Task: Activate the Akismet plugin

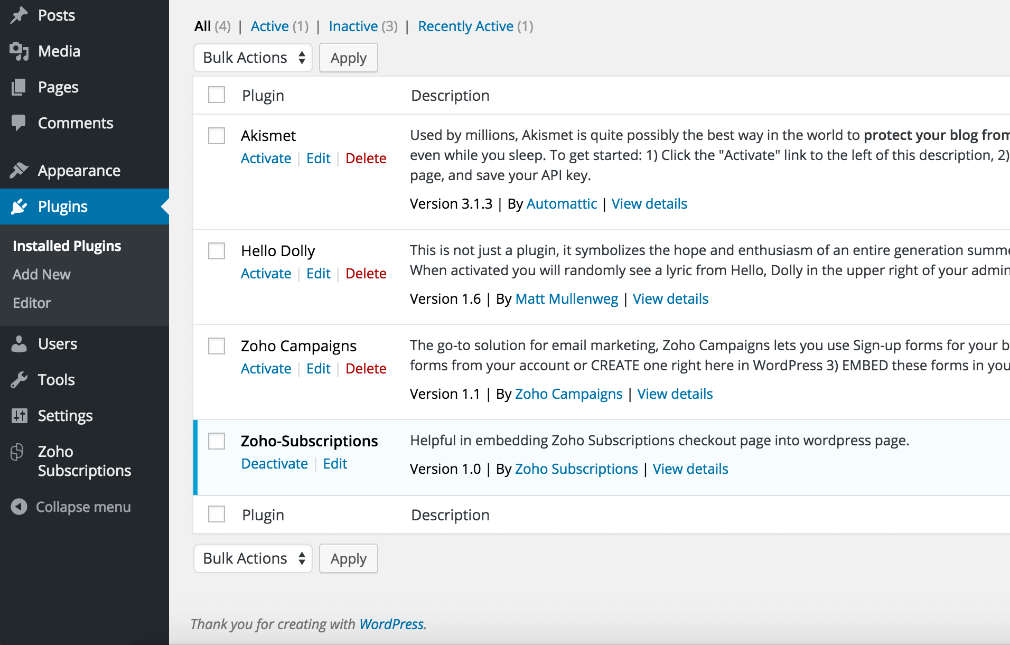Action: coord(266,158)
